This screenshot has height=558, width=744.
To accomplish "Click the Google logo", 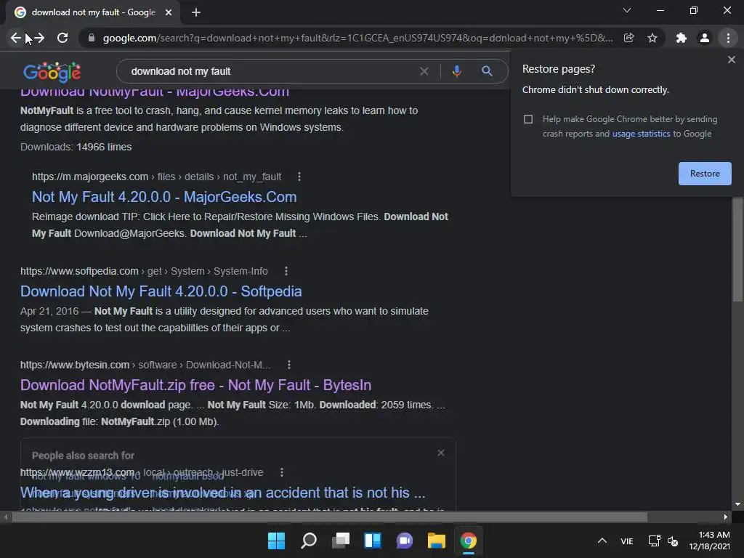I will tap(52, 72).
